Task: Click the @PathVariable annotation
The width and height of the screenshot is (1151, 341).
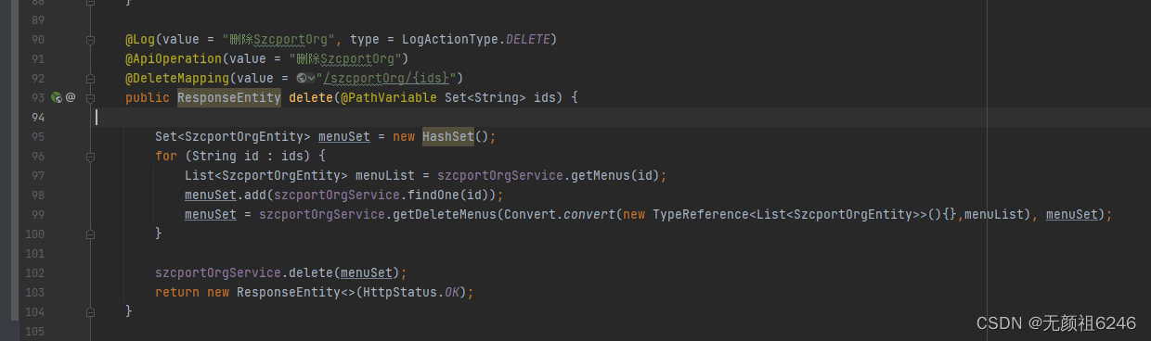Action: 389,97
